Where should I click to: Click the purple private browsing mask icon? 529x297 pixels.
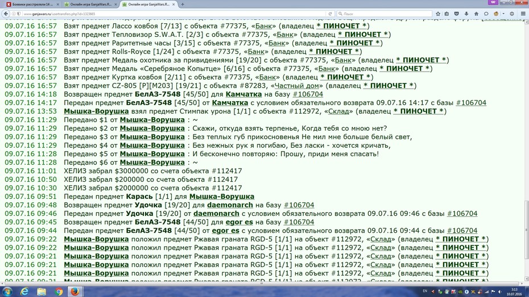click(493, 2)
